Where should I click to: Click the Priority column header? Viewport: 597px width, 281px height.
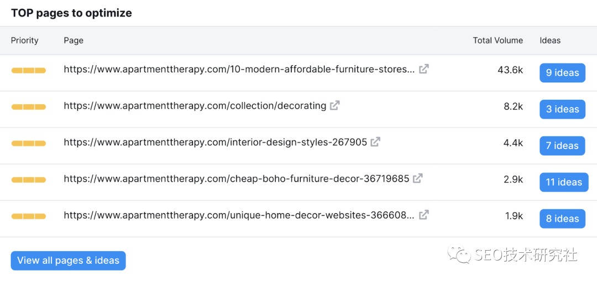pos(25,40)
